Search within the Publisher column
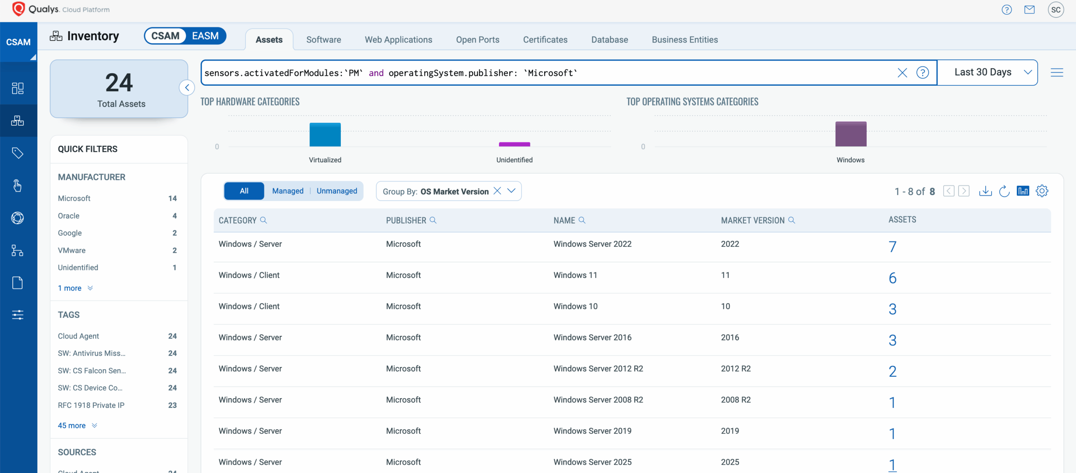The width and height of the screenshot is (1076, 473). point(433,220)
